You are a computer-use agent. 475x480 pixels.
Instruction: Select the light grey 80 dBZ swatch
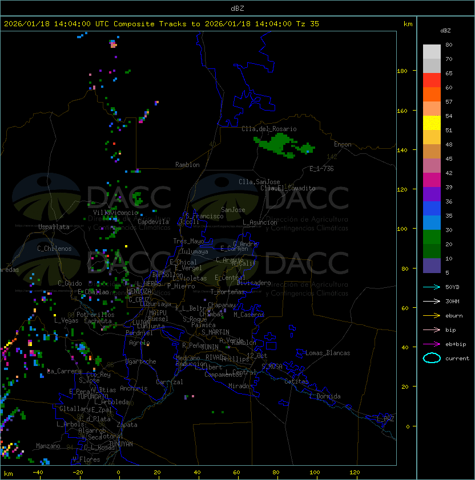(x=432, y=52)
